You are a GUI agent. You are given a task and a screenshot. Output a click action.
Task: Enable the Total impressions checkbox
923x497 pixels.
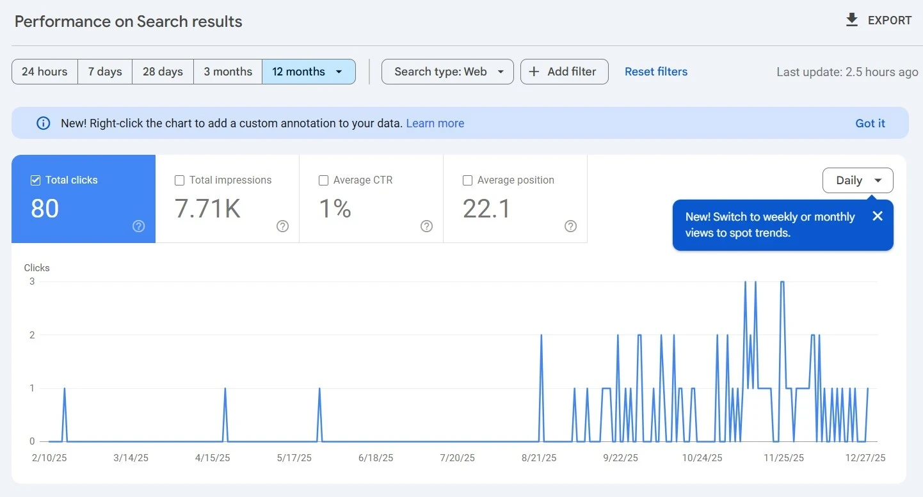[x=180, y=180]
